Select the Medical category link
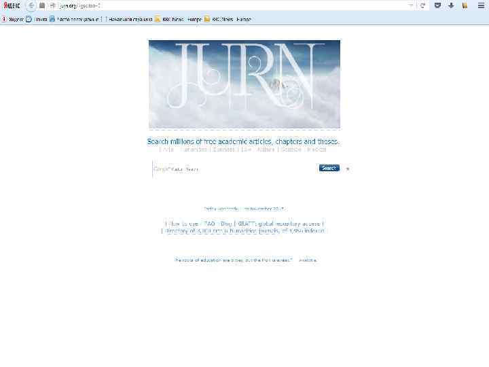 coord(316,150)
